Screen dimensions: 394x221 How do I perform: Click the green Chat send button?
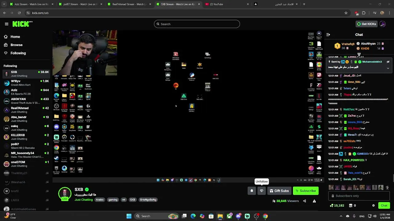(x=384, y=206)
